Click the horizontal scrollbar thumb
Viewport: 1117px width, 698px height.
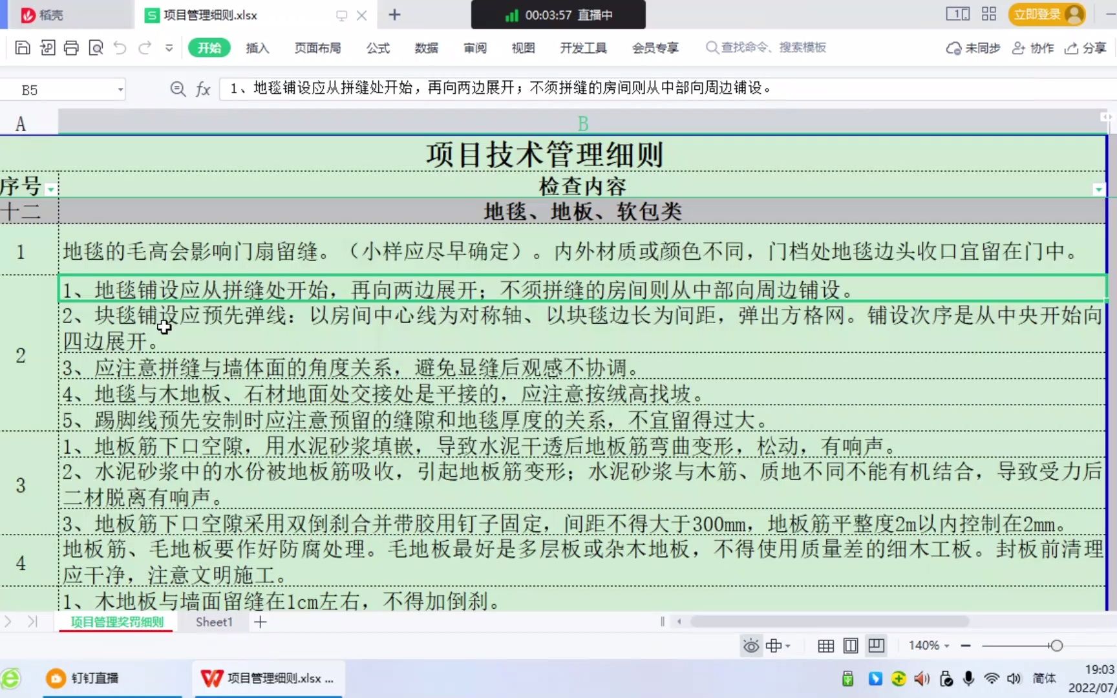[829, 622]
